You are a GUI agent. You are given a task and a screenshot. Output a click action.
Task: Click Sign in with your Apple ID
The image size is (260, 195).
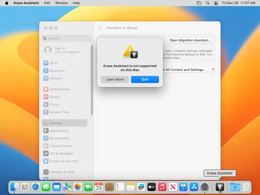[x=62, y=50]
